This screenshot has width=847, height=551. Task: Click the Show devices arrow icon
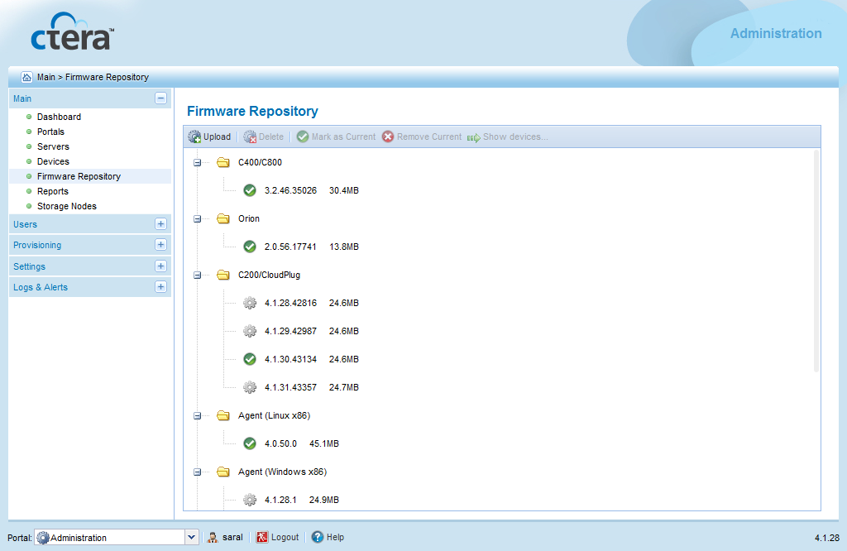[x=474, y=137]
